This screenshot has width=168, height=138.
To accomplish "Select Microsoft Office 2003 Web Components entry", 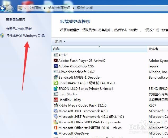I will [89, 122].
